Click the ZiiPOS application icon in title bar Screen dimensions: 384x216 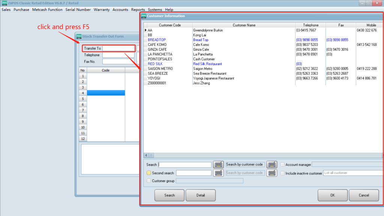point(4,3)
